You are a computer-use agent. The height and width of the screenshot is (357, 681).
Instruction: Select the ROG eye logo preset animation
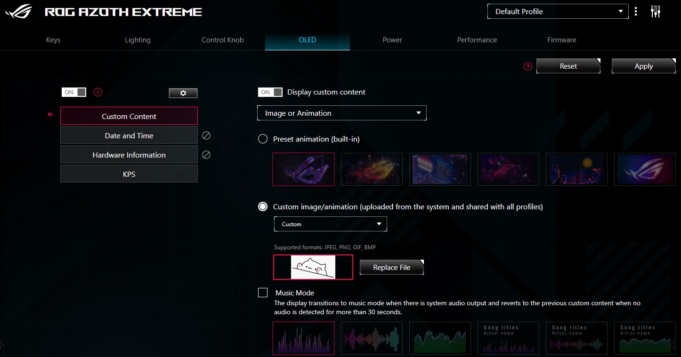(645, 169)
